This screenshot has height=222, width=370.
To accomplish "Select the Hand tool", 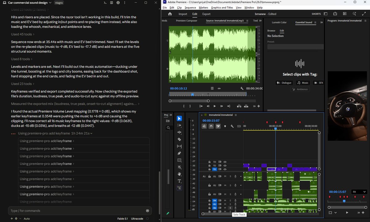I will point(179,174).
